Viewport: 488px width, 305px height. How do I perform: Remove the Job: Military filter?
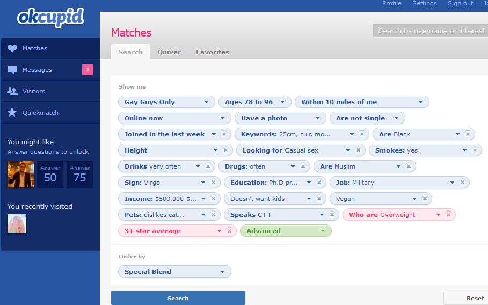(462, 183)
